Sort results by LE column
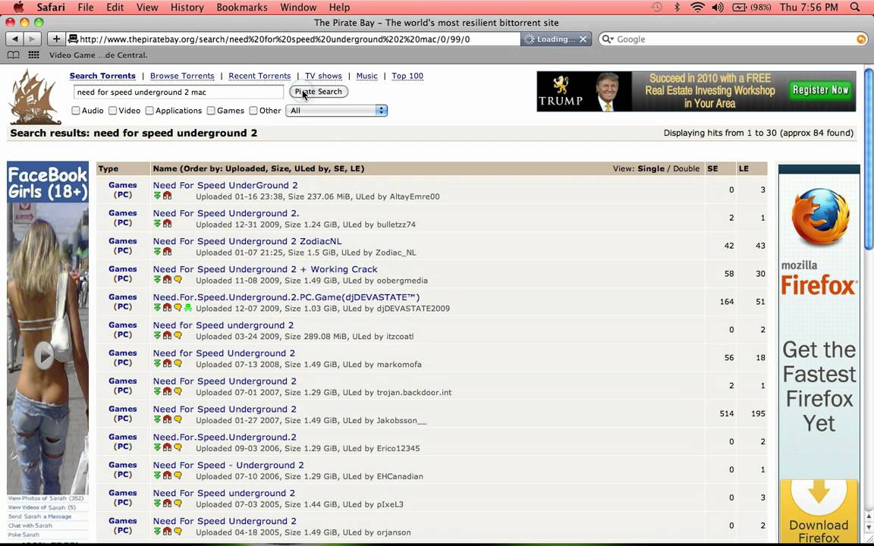Screen dimensions: 874x546 744,168
